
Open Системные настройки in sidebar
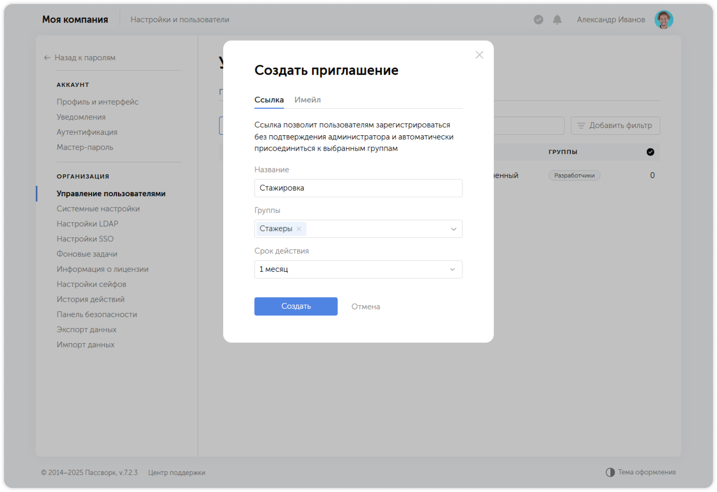98,209
